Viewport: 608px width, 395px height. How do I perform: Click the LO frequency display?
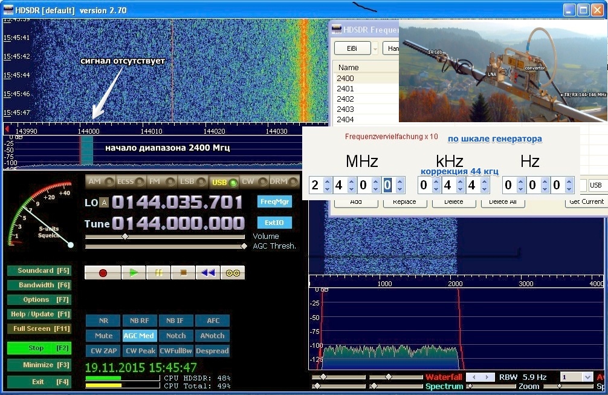[x=178, y=203]
